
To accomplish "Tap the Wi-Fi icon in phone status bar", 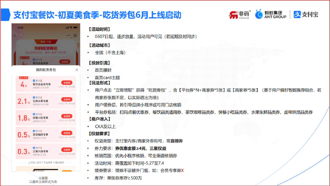I will click(x=71, y=27).
